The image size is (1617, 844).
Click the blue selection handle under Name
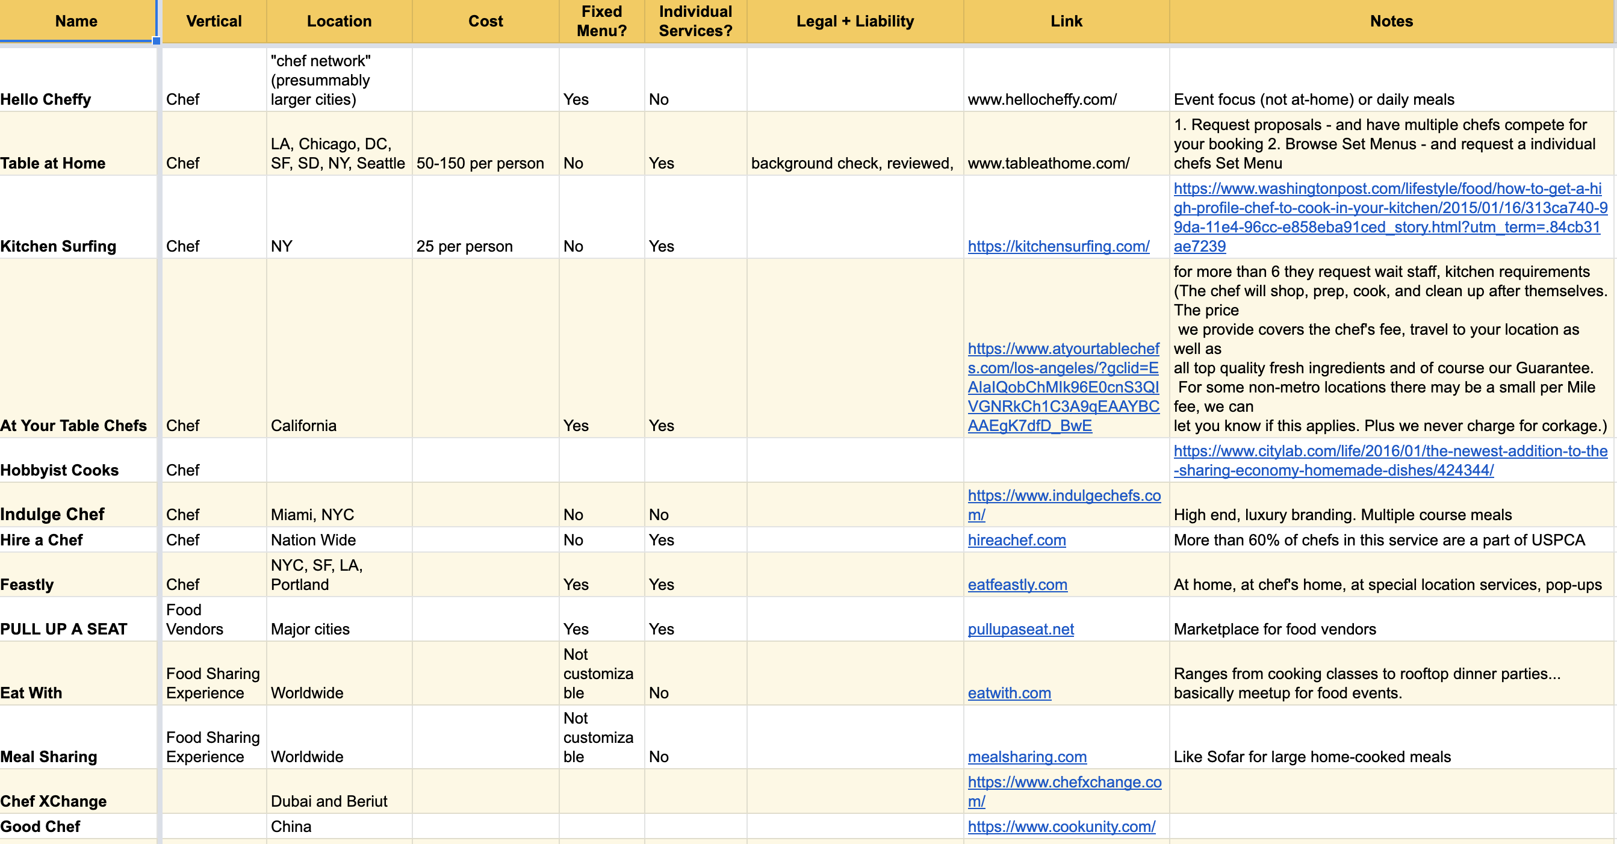tap(157, 41)
